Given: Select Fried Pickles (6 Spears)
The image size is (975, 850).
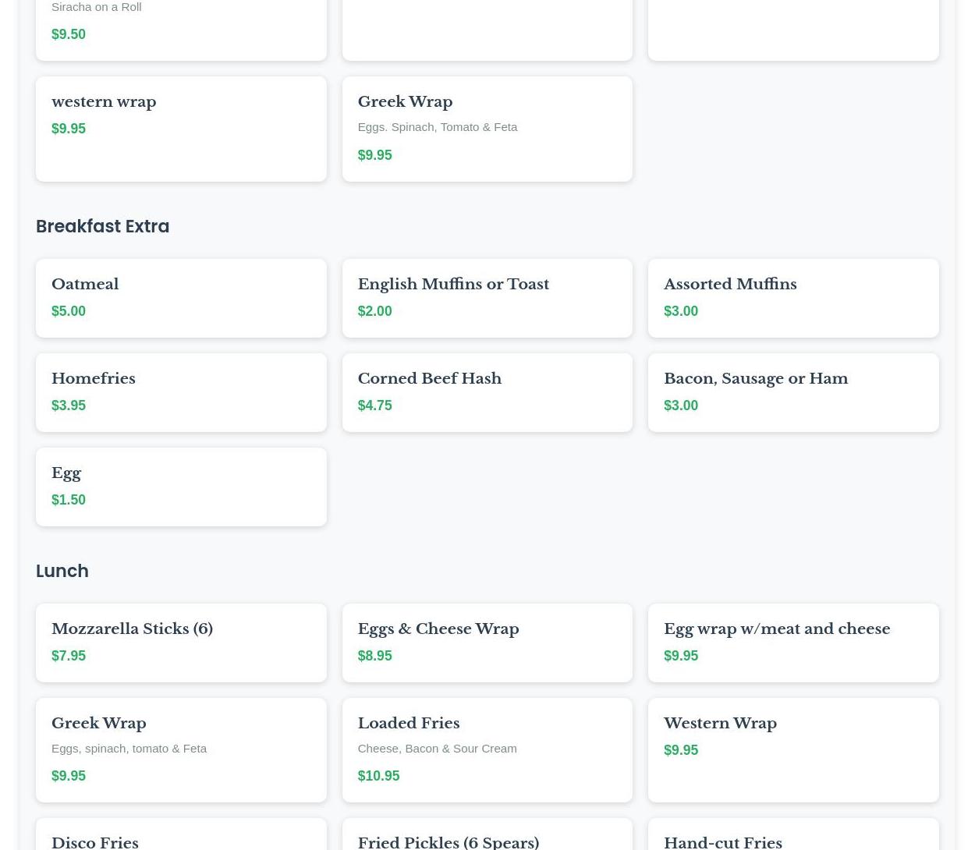Looking at the screenshot, I should [x=487, y=834].
